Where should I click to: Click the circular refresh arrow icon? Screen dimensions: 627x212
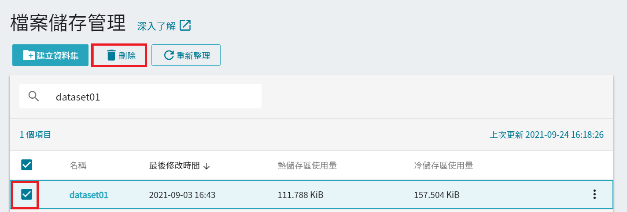[x=169, y=55]
